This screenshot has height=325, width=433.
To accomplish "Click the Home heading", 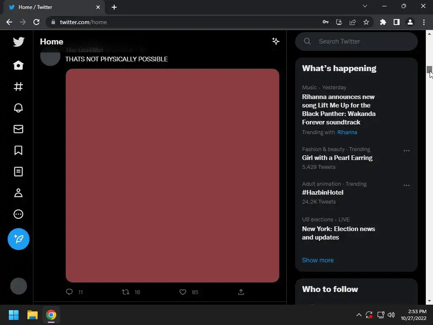I will click(52, 41).
